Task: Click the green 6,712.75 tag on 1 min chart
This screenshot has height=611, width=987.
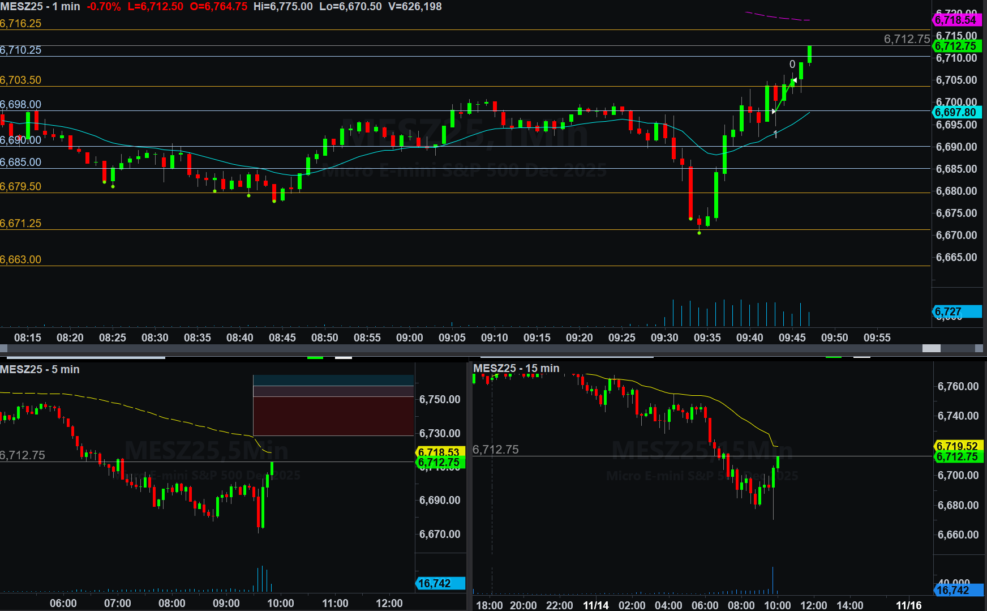Action: click(x=956, y=46)
